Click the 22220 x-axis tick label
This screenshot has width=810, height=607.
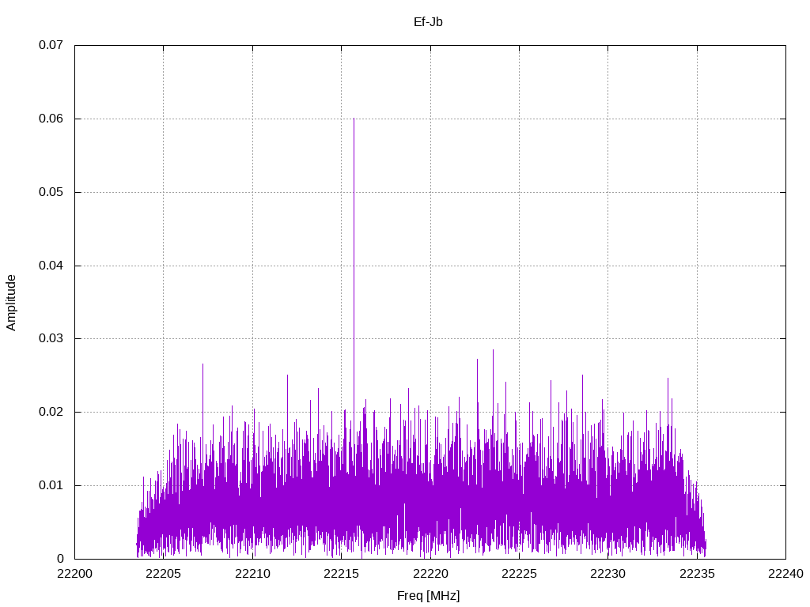point(430,574)
